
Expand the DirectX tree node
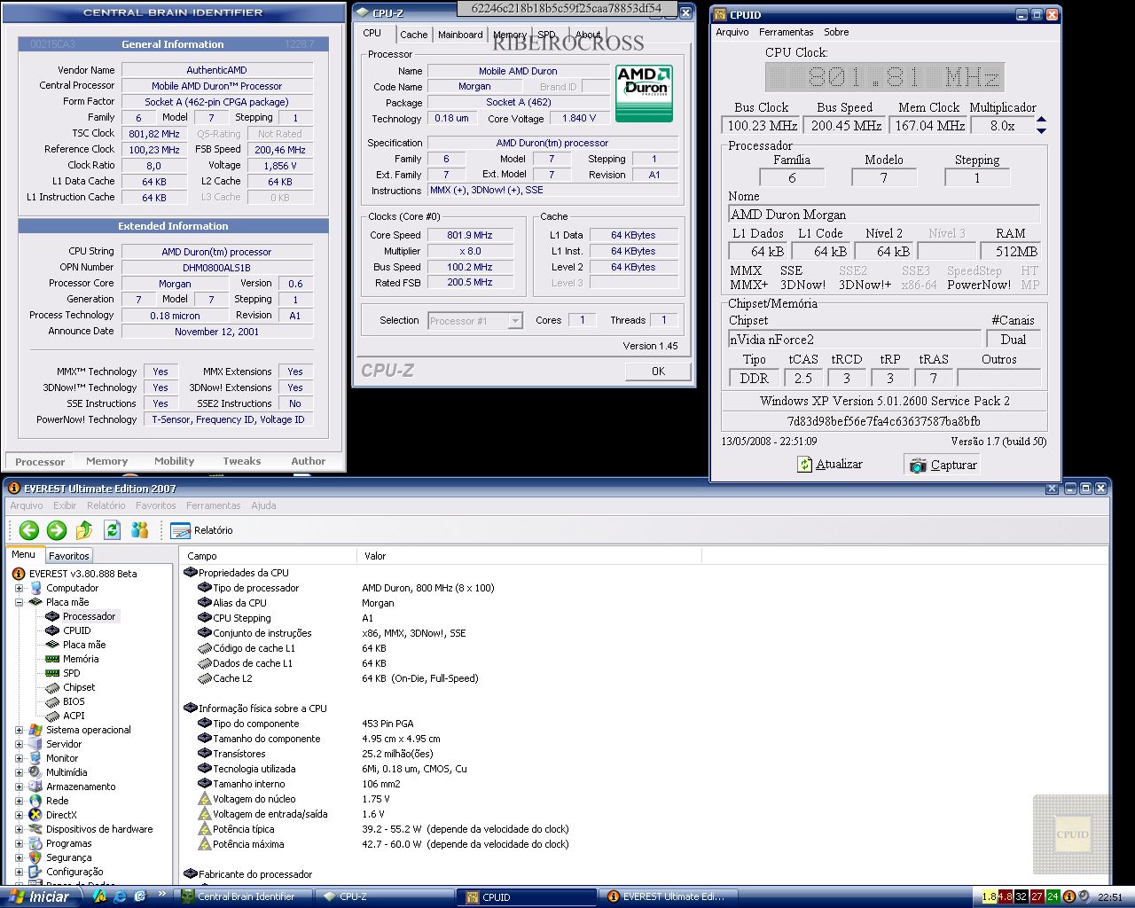20,815
